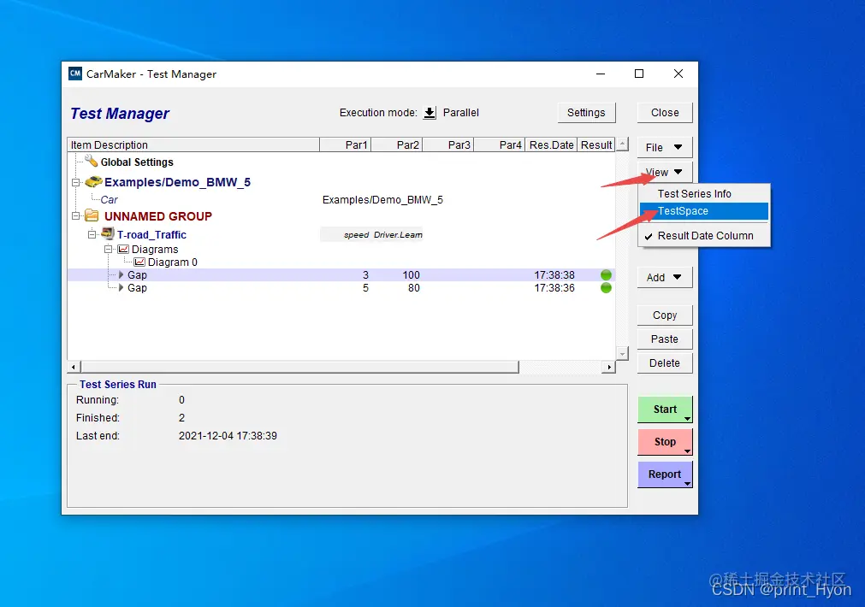The width and height of the screenshot is (865, 607).
Task: Open the View dropdown menu
Action: (x=664, y=172)
